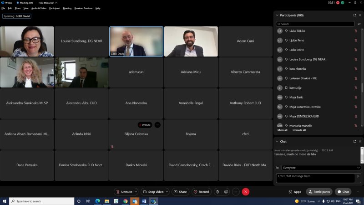Click the chat message input box
Viewport: 364px width, 205px height.
[315, 178]
